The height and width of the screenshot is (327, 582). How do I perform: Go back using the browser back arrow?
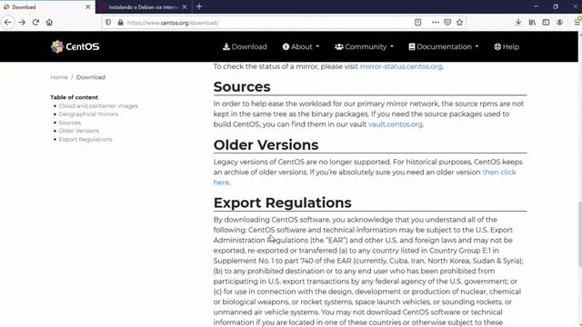click(8, 22)
